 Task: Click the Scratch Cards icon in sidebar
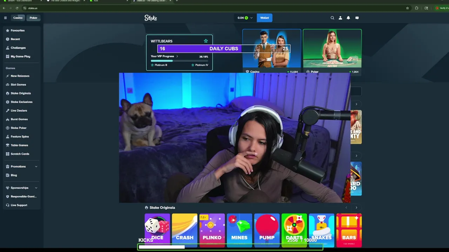[x=8, y=154]
